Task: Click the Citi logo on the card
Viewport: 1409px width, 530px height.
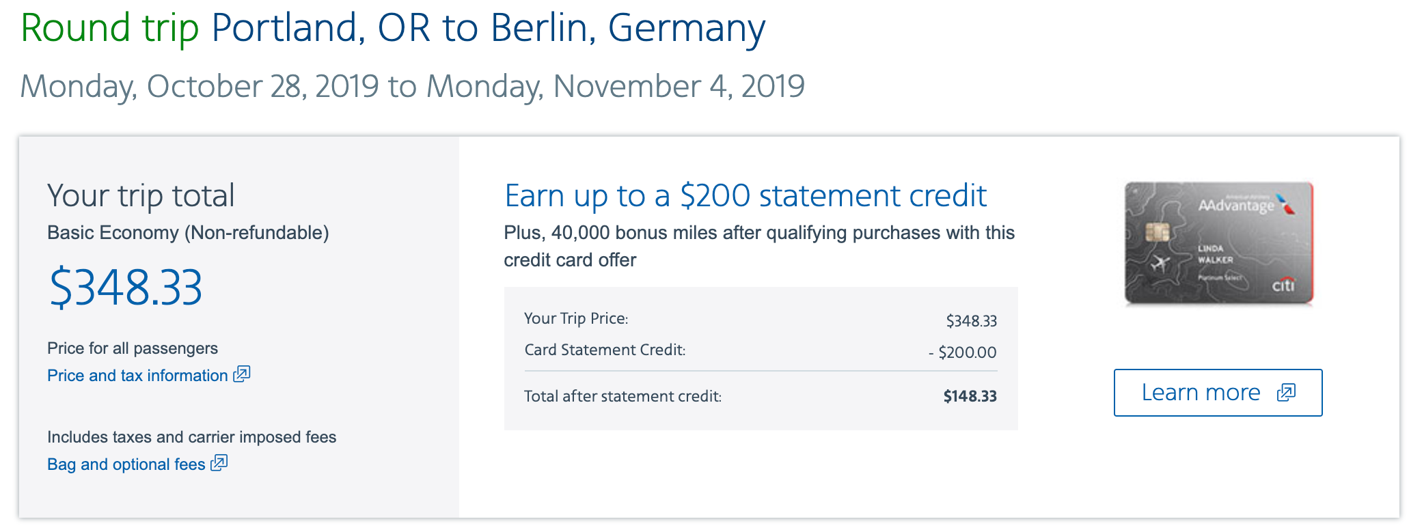Action: click(1283, 285)
